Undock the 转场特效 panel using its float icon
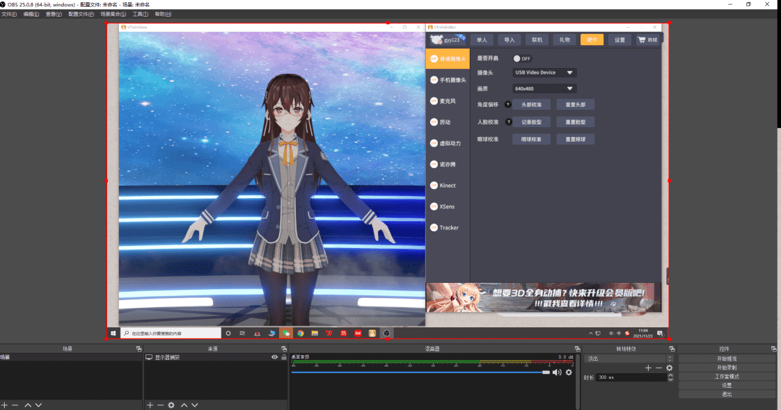 (x=672, y=349)
